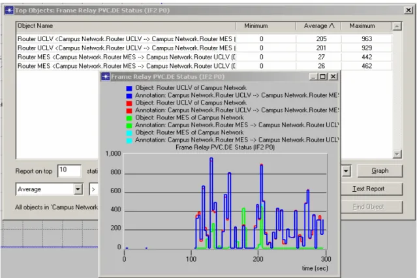Click the maximum value 462

[x=367, y=66]
